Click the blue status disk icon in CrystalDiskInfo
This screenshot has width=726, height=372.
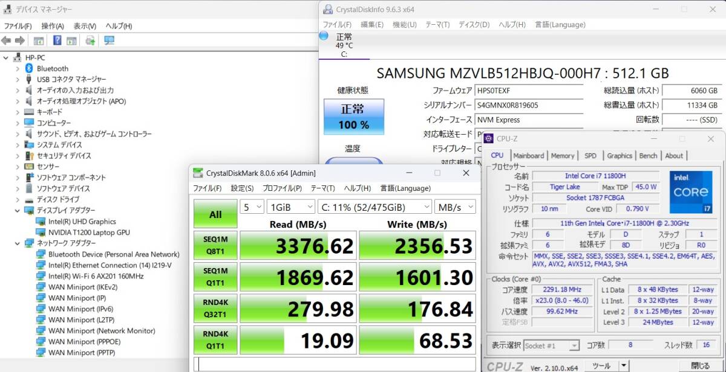coord(323,36)
